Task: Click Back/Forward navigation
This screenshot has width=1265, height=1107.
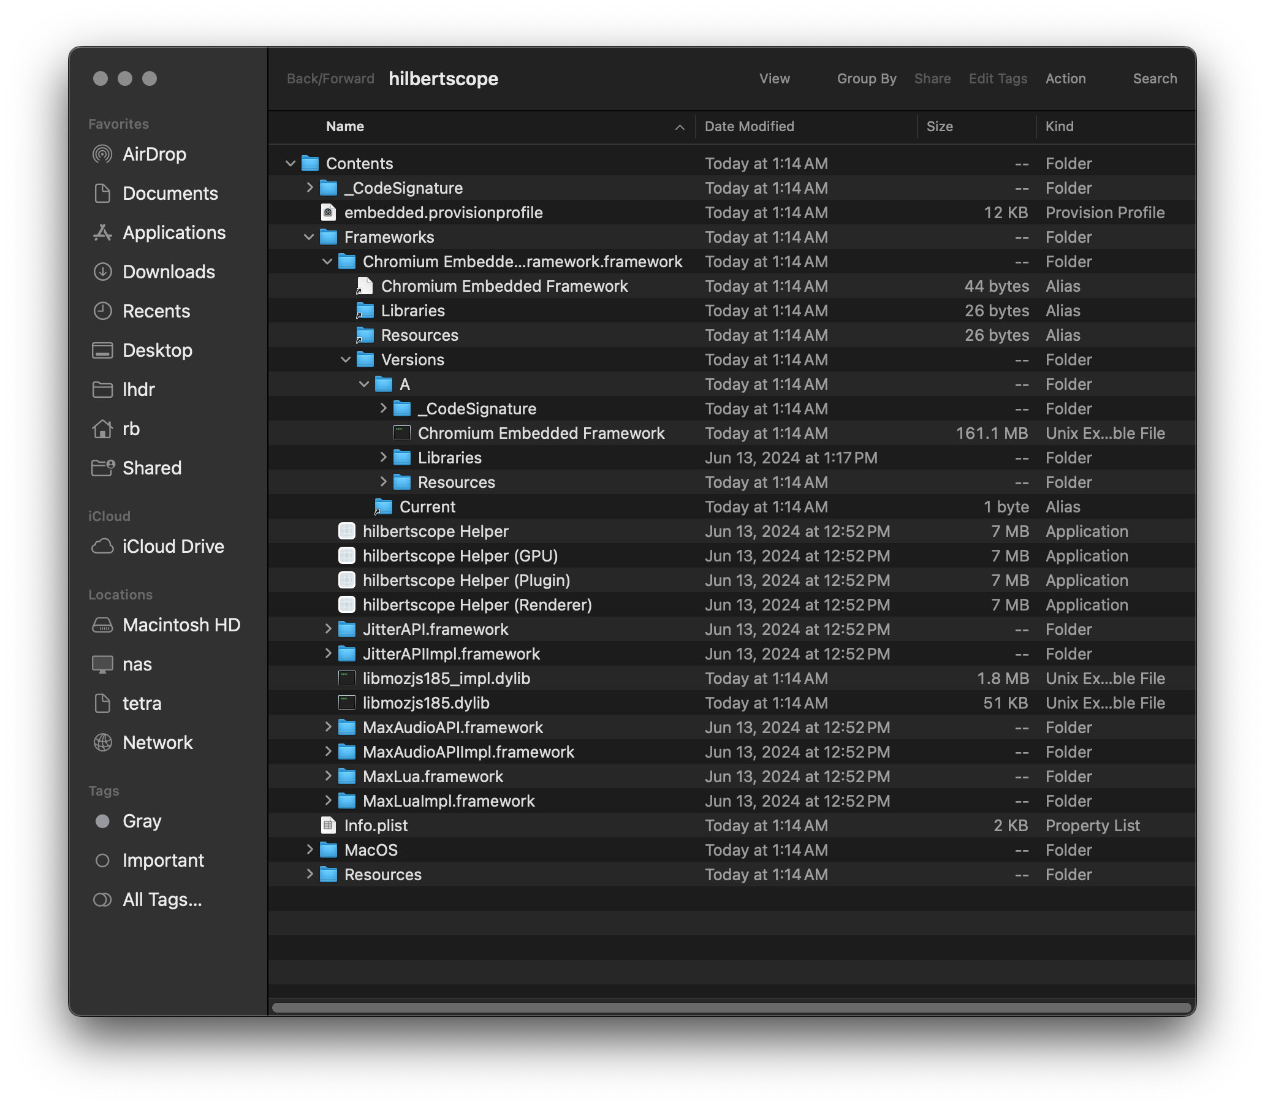Action: 330,79
